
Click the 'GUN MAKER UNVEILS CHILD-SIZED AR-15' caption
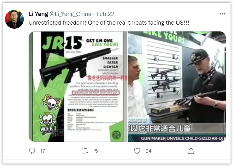182,139
